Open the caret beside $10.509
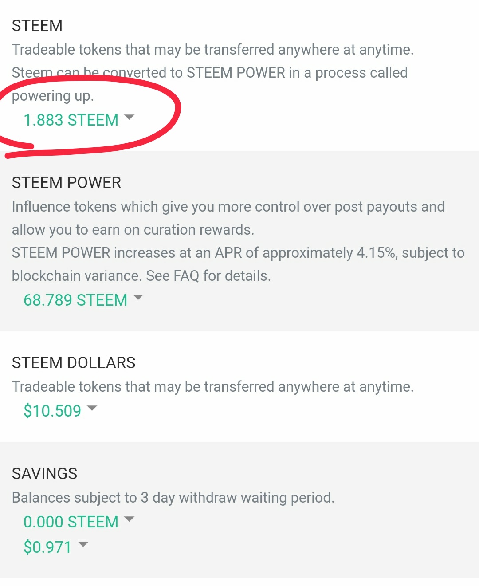 (x=92, y=409)
